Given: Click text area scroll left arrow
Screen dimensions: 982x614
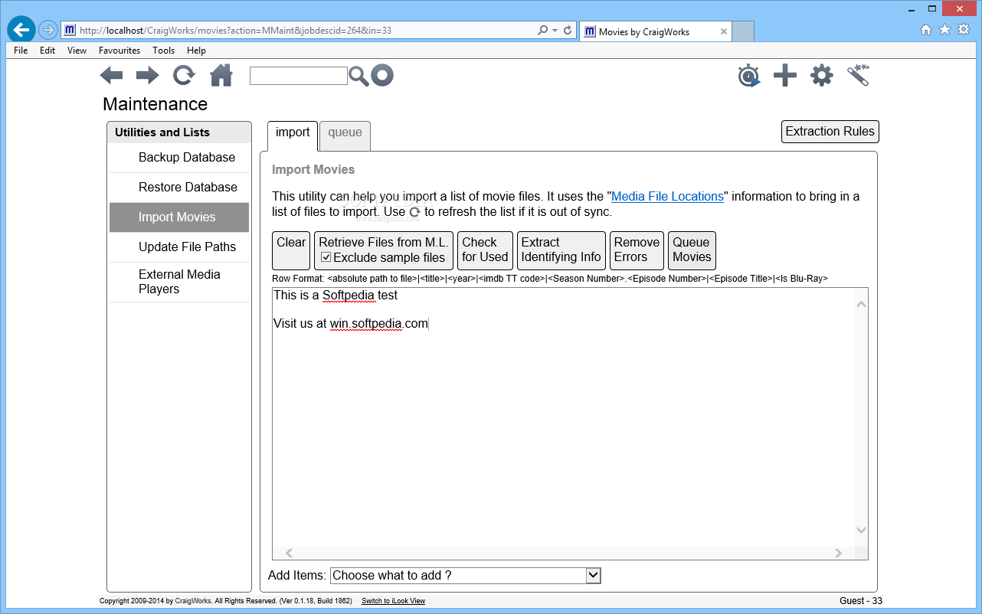Looking at the screenshot, I should point(289,553).
